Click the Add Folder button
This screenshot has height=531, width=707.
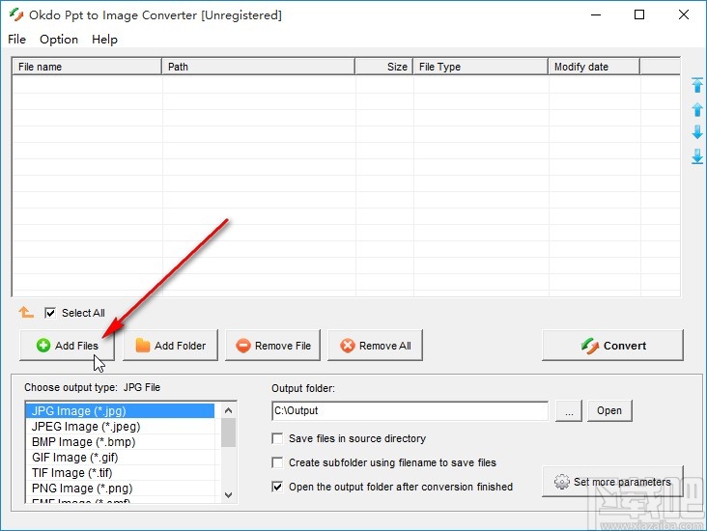pyautogui.click(x=170, y=346)
